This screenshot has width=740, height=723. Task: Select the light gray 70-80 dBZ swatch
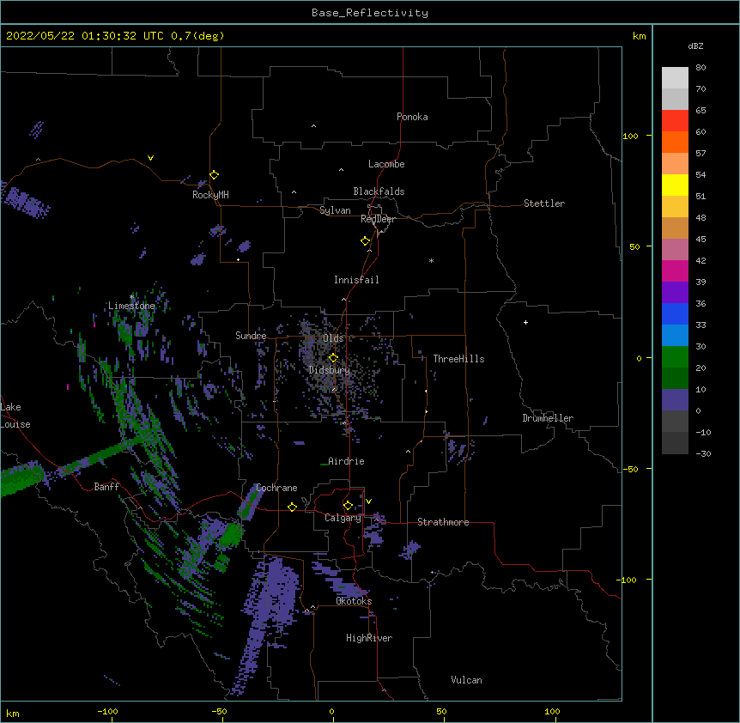tap(675, 78)
